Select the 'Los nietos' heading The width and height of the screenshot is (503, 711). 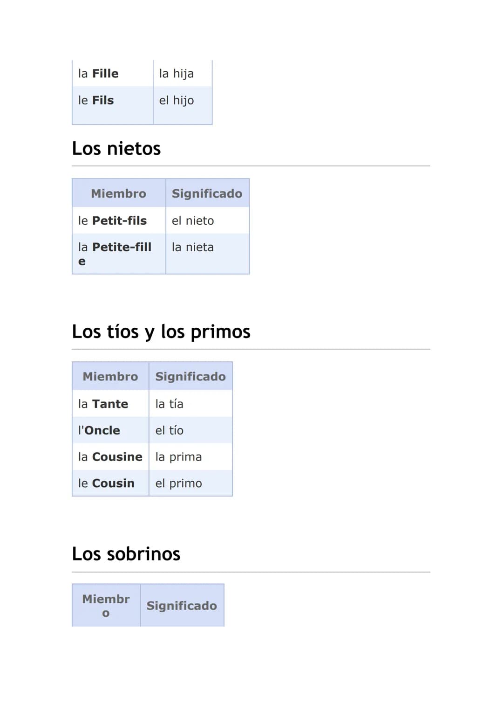[x=116, y=149]
